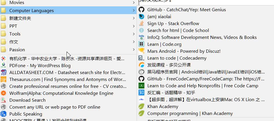Click the Codecademy bookmark favicon
Viewport: 274px width, 121px height.
[x=141, y=58]
